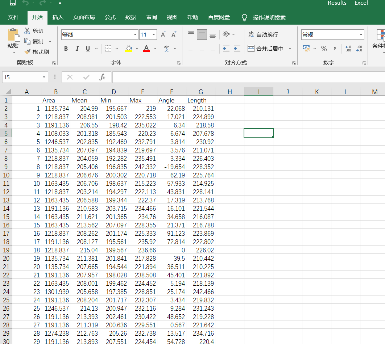Click the text orientation icon
This screenshot has width=385, height=344.
click(x=226, y=34)
